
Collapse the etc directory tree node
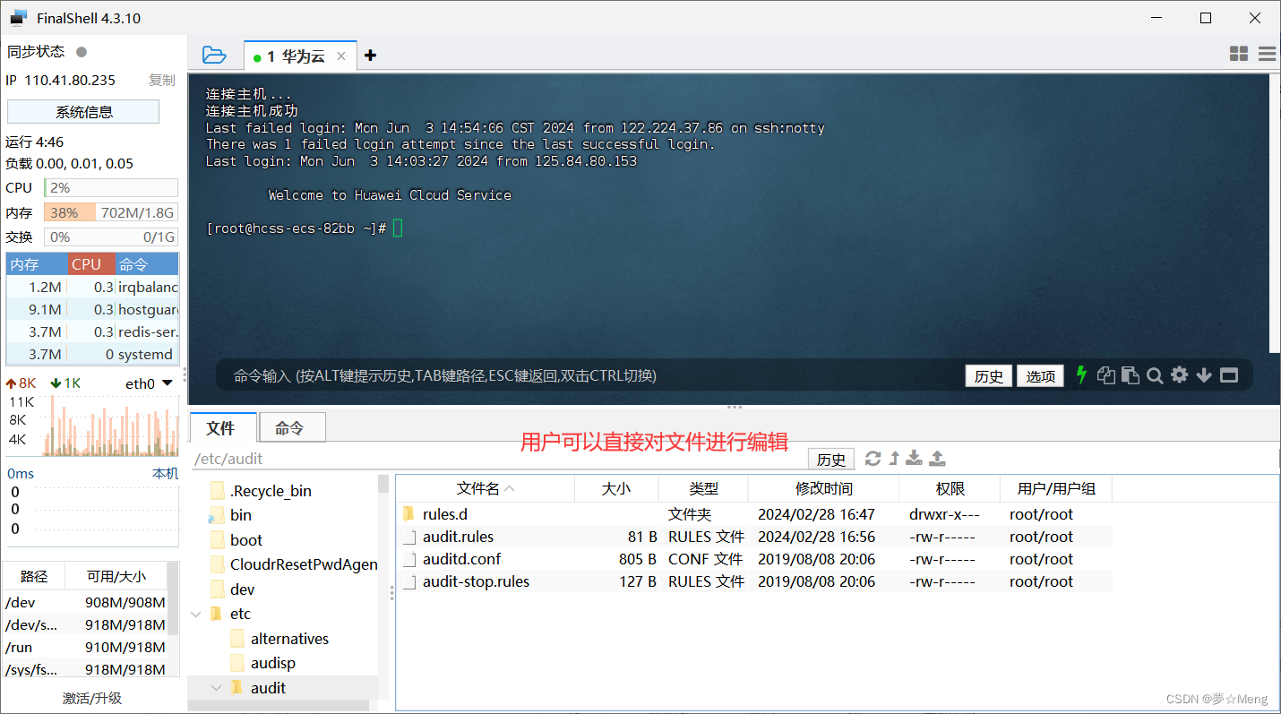tap(196, 613)
